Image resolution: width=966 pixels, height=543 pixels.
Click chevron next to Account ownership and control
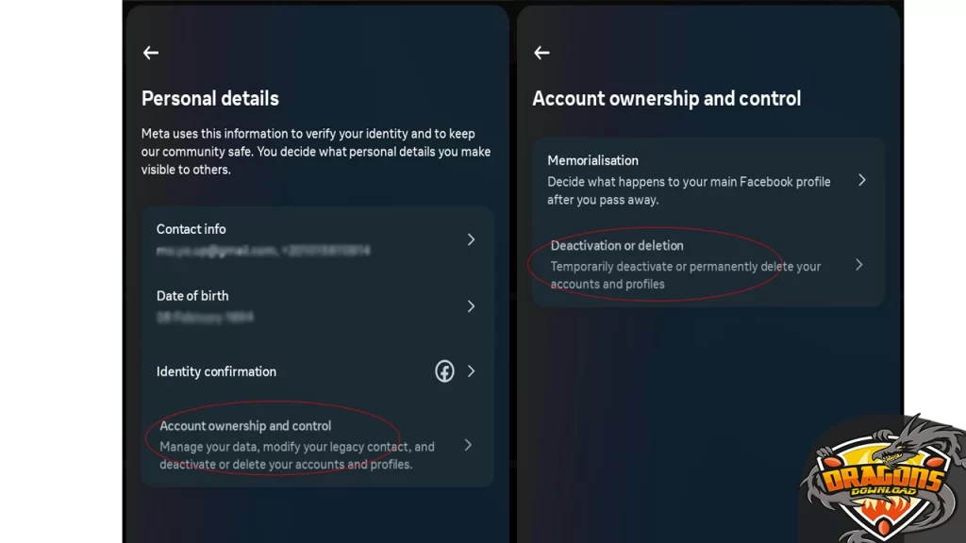coord(468,445)
